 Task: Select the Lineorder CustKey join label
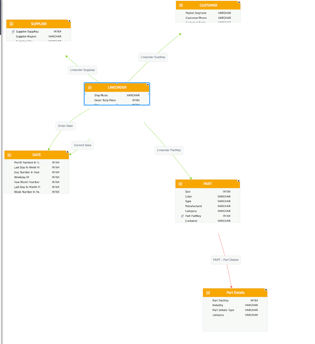tap(153, 57)
